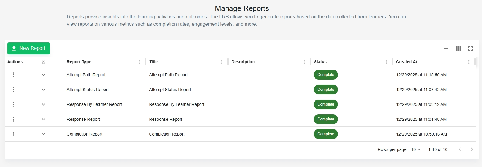482x167 pixels.
Task: Open Report Type column options menu
Action: coord(139,62)
